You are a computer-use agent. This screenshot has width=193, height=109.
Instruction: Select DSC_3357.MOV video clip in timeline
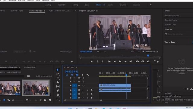pos(115,85)
